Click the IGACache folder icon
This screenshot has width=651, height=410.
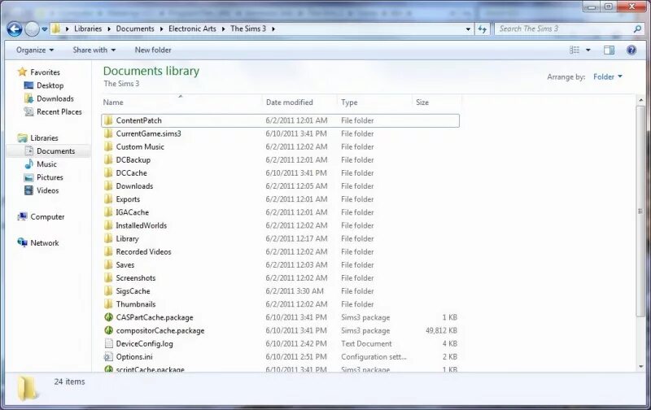coord(108,212)
